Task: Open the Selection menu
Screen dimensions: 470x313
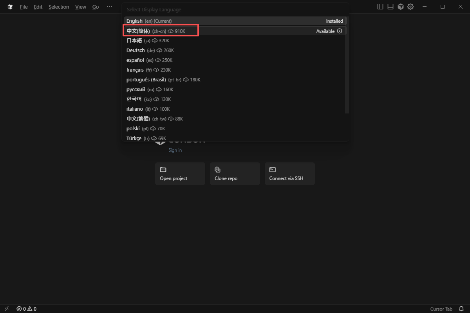Action: (59, 7)
